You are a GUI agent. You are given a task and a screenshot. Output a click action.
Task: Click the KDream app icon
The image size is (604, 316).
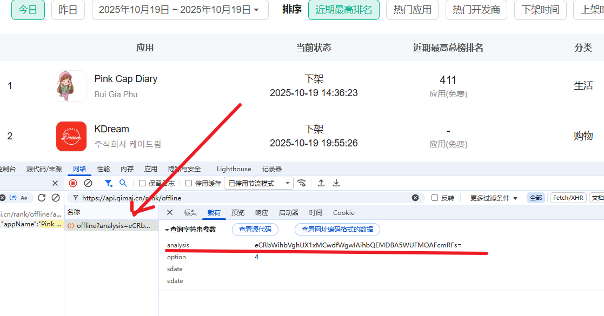point(71,136)
